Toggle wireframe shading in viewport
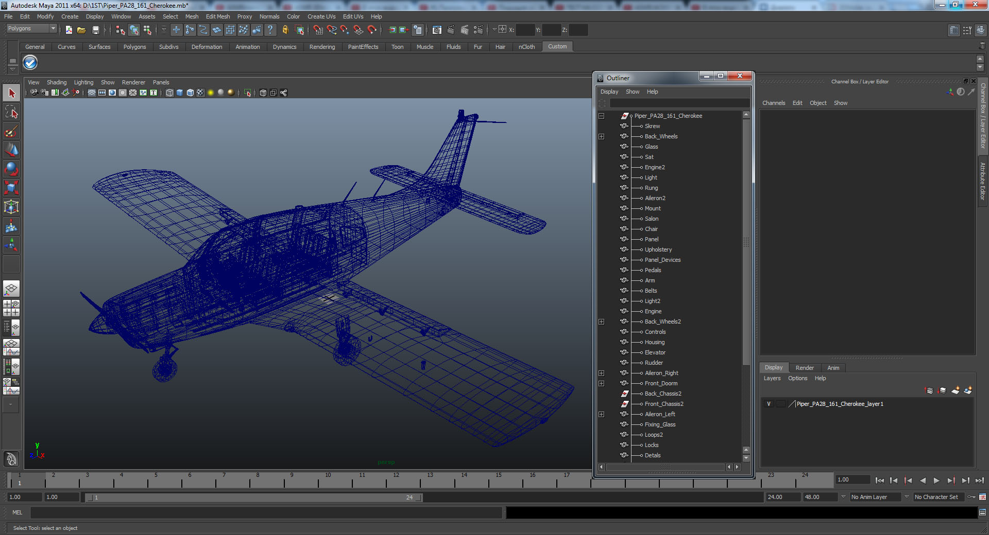The image size is (989, 535). pyautogui.click(x=169, y=93)
